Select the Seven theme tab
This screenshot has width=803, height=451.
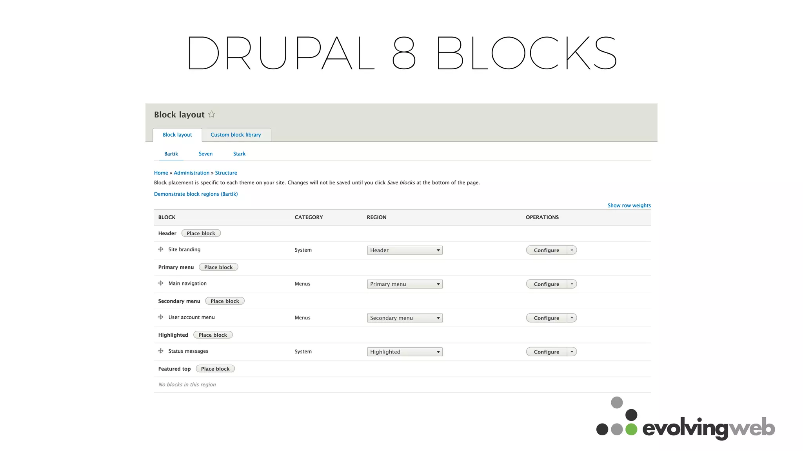[205, 154]
